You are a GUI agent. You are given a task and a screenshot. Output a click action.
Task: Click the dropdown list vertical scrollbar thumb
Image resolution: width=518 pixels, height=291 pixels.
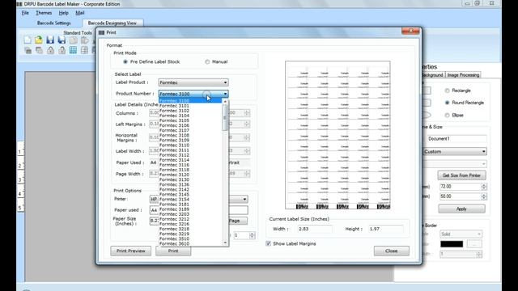225,117
